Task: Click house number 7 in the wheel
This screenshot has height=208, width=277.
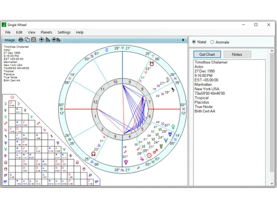Action: (x=150, y=102)
